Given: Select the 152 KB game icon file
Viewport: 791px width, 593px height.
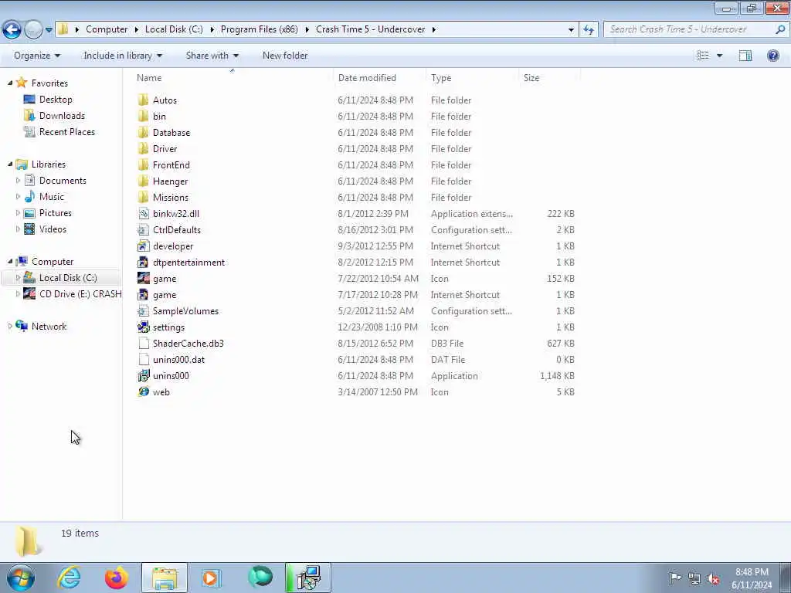Looking at the screenshot, I should [x=144, y=278].
